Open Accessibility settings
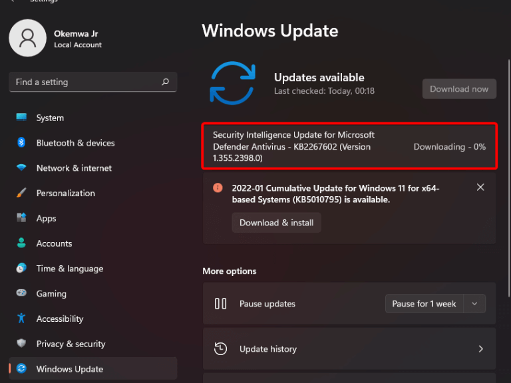 point(93,319)
